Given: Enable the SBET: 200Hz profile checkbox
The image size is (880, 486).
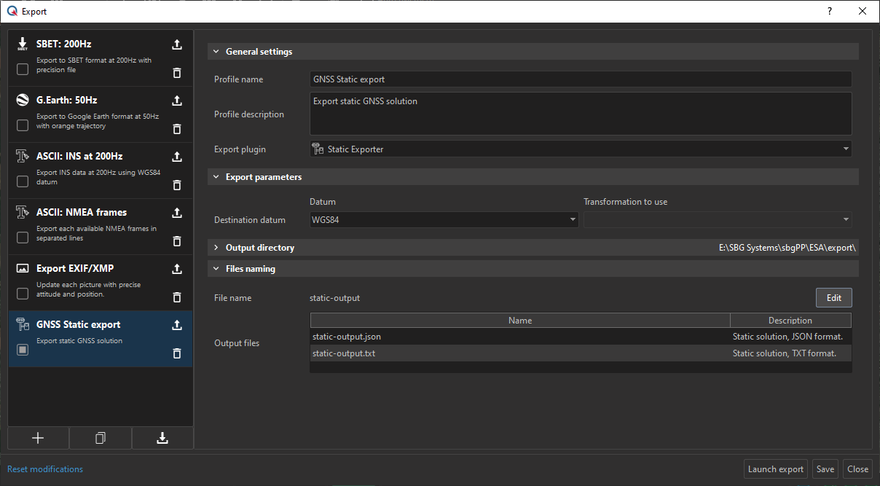Looking at the screenshot, I should click(x=23, y=69).
